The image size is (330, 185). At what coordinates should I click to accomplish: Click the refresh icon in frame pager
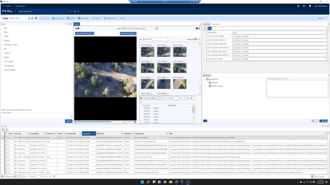coord(191,98)
